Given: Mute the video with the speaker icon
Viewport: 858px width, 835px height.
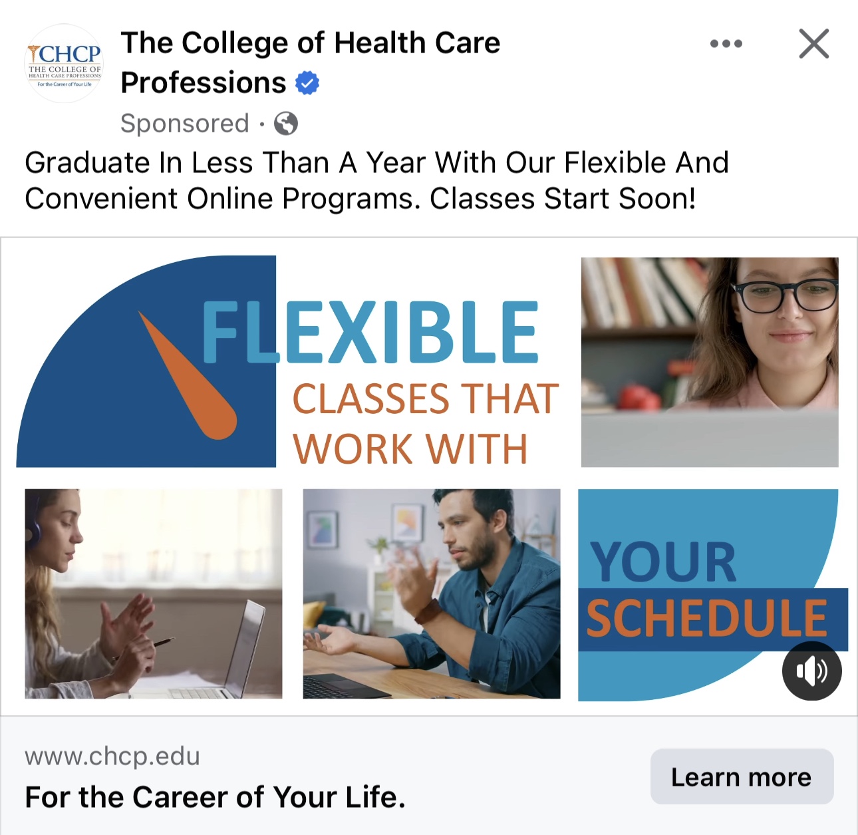Looking at the screenshot, I should [x=811, y=671].
